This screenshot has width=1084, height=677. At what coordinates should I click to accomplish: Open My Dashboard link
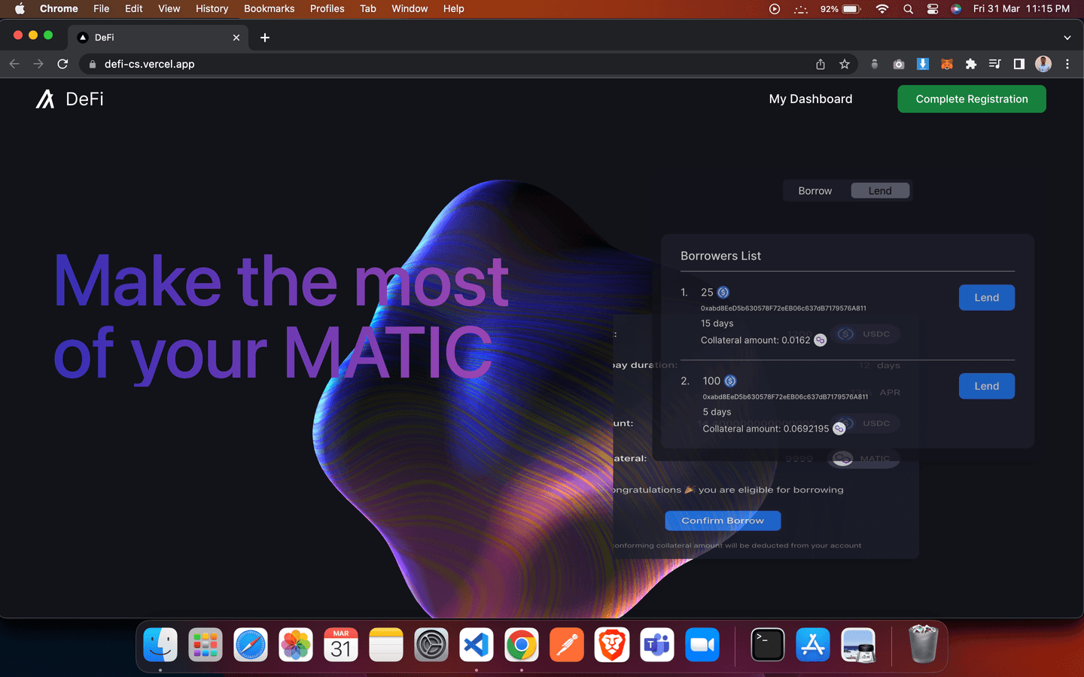click(x=811, y=99)
